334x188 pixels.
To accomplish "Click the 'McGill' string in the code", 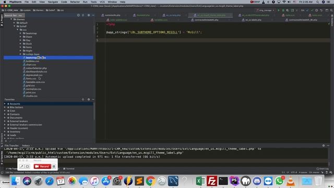I will coord(194,32).
